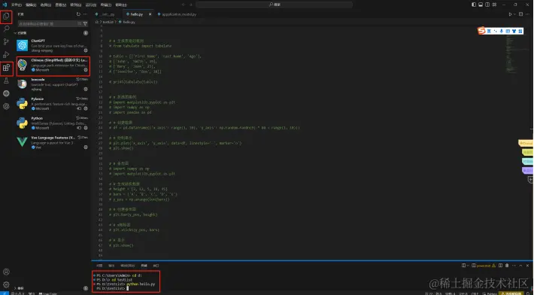Open the Testing flask view
Image resolution: width=534 pixels, height=295 pixels.
pos(6,81)
